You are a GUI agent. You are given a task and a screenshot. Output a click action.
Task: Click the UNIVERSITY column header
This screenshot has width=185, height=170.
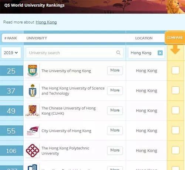37,38
